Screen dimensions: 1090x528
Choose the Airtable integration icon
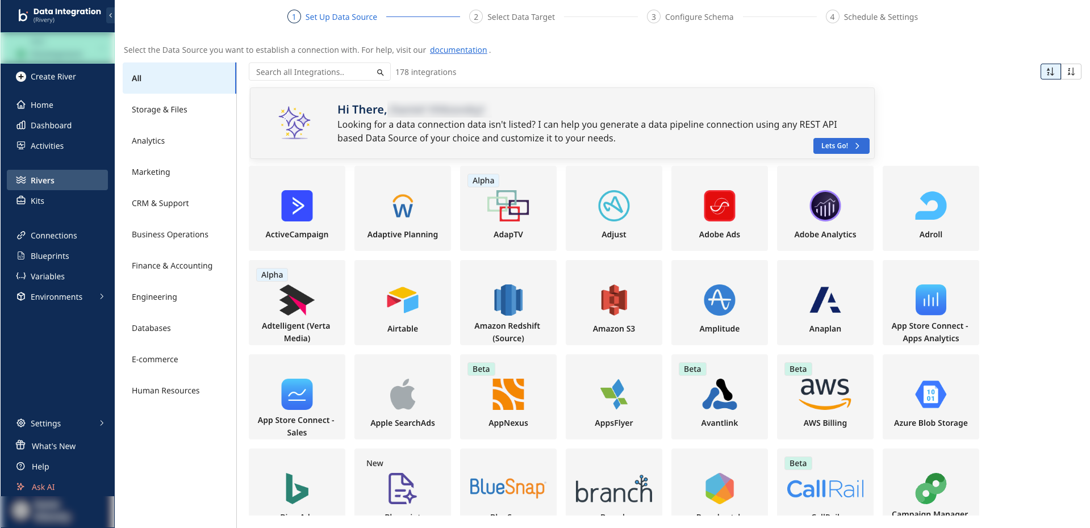coord(402,300)
